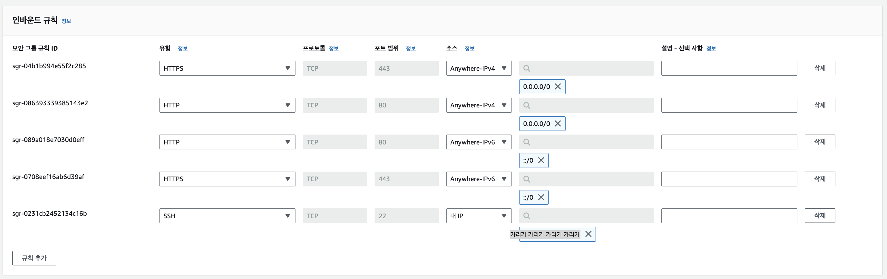Image resolution: width=887 pixels, height=279 pixels.
Task: Click description field for SSH rule
Action: tap(729, 216)
